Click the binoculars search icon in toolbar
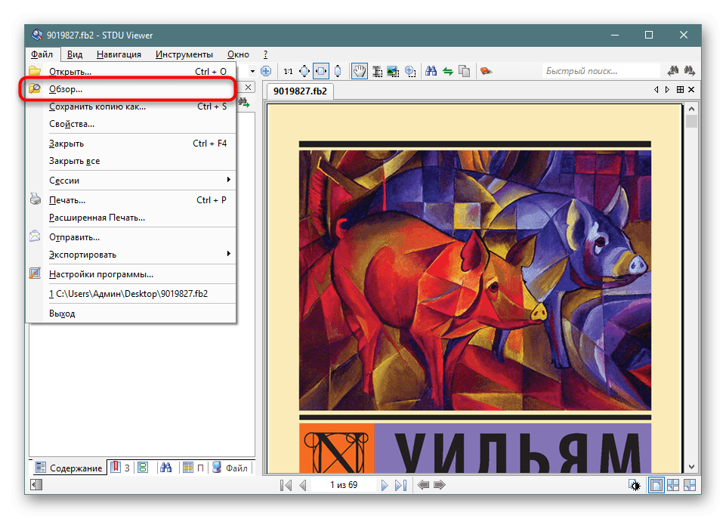This screenshot has width=726, height=519. 431,72
